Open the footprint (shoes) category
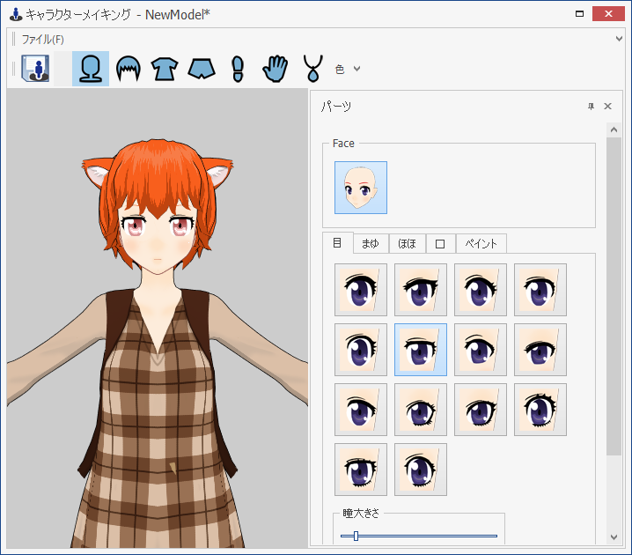Viewport: 632px width, 555px height. [237, 69]
